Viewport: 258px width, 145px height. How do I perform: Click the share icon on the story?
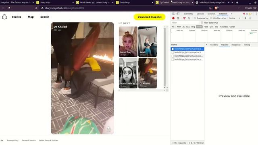108,129
